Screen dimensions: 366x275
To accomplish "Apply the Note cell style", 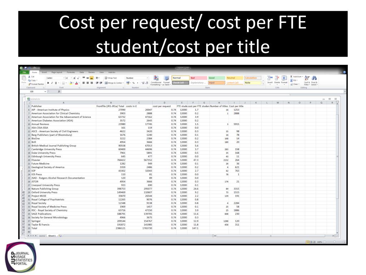I will tap(253, 83).
